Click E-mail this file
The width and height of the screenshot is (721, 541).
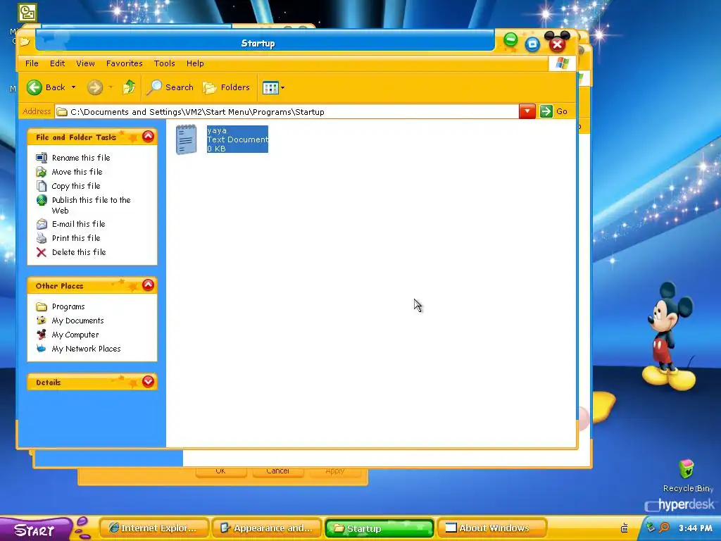(x=79, y=224)
